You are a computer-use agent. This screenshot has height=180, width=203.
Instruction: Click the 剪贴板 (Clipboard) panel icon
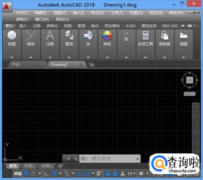pyautogui.click(x=164, y=36)
